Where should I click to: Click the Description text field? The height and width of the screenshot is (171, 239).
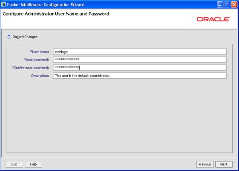pyautogui.click(x=139, y=76)
